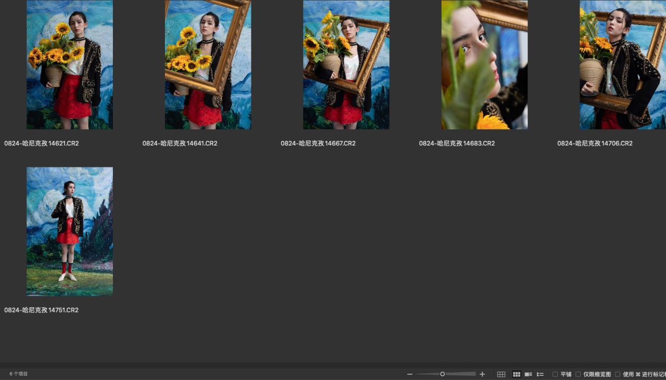Image resolution: width=666 pixels, height=380 pixels.
Task: Enable the 平铺 checkbox
Action: pos(555,374)
